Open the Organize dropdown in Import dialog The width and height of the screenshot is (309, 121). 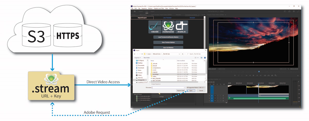pyautogui.click(x=138, y=58)
